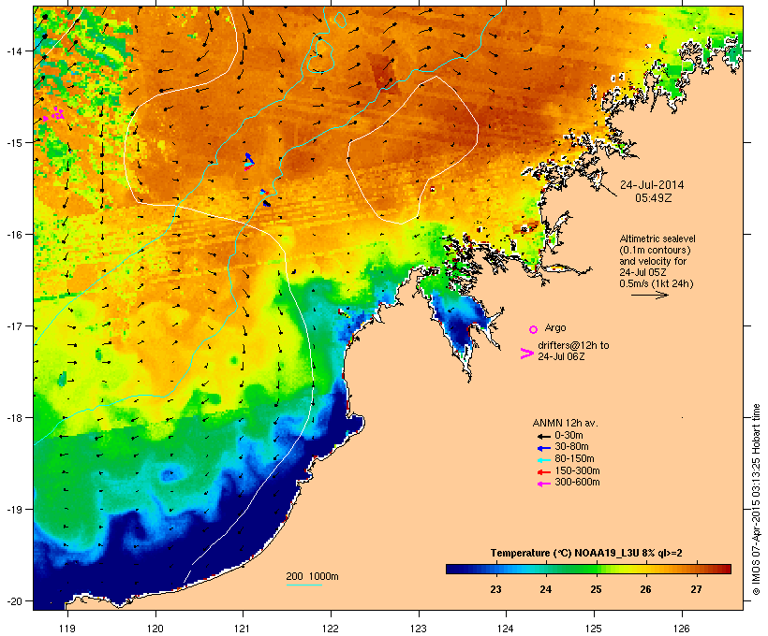Click the magenta Argo circle legend symbol

(x=534, y=329)
